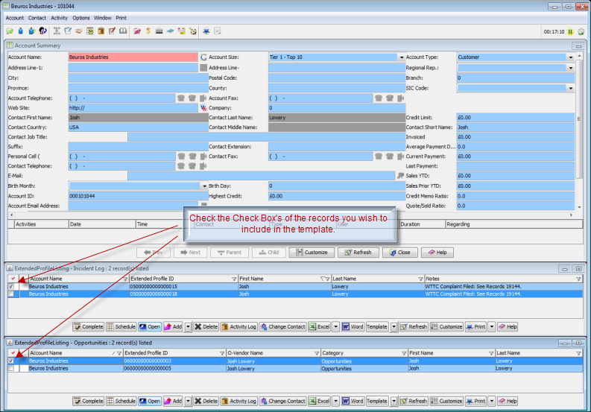Open the calendar icon in the main toolbar
Viewport: 591px width, 412px height.
[x=90, y=31]
